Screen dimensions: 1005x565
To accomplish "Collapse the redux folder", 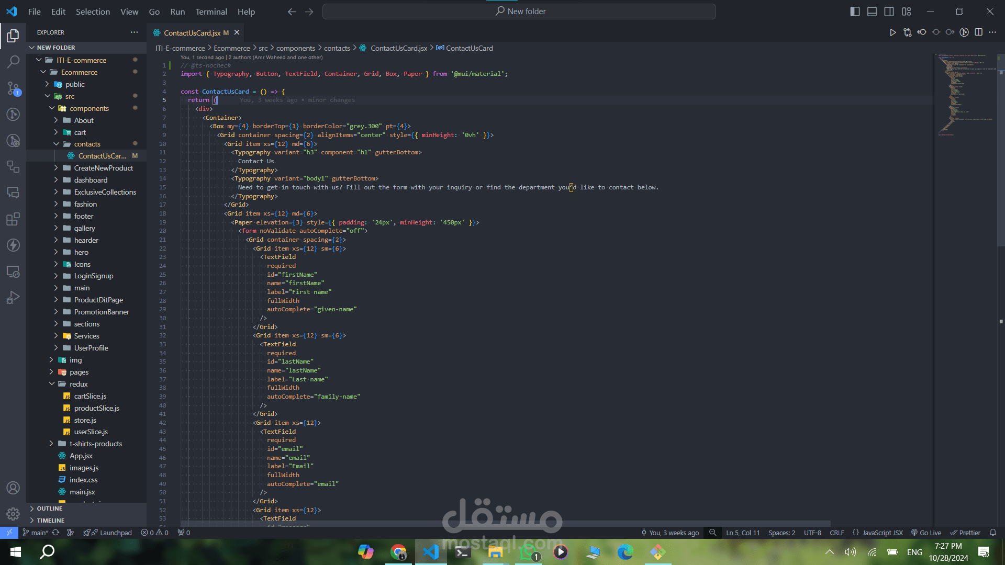I will coord(79,384).
